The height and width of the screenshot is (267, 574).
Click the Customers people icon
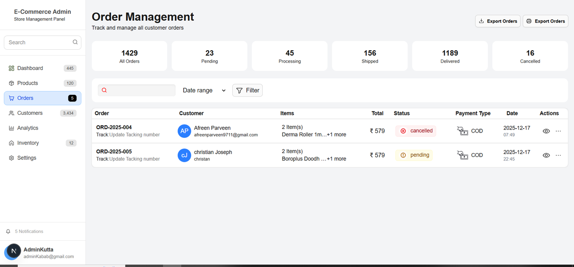click(x=11, y=113)
